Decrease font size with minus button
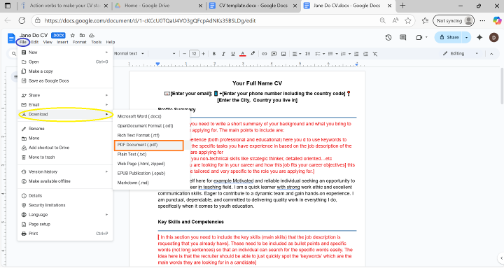This screenshot has width=504, height=268. click(185, 54)
